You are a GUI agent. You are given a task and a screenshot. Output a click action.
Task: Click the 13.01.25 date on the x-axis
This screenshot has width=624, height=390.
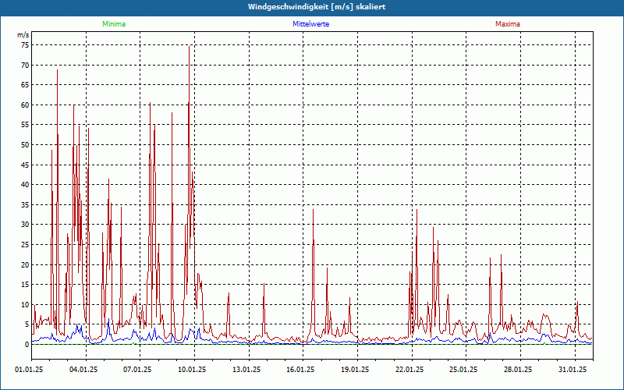click(246, 370)
